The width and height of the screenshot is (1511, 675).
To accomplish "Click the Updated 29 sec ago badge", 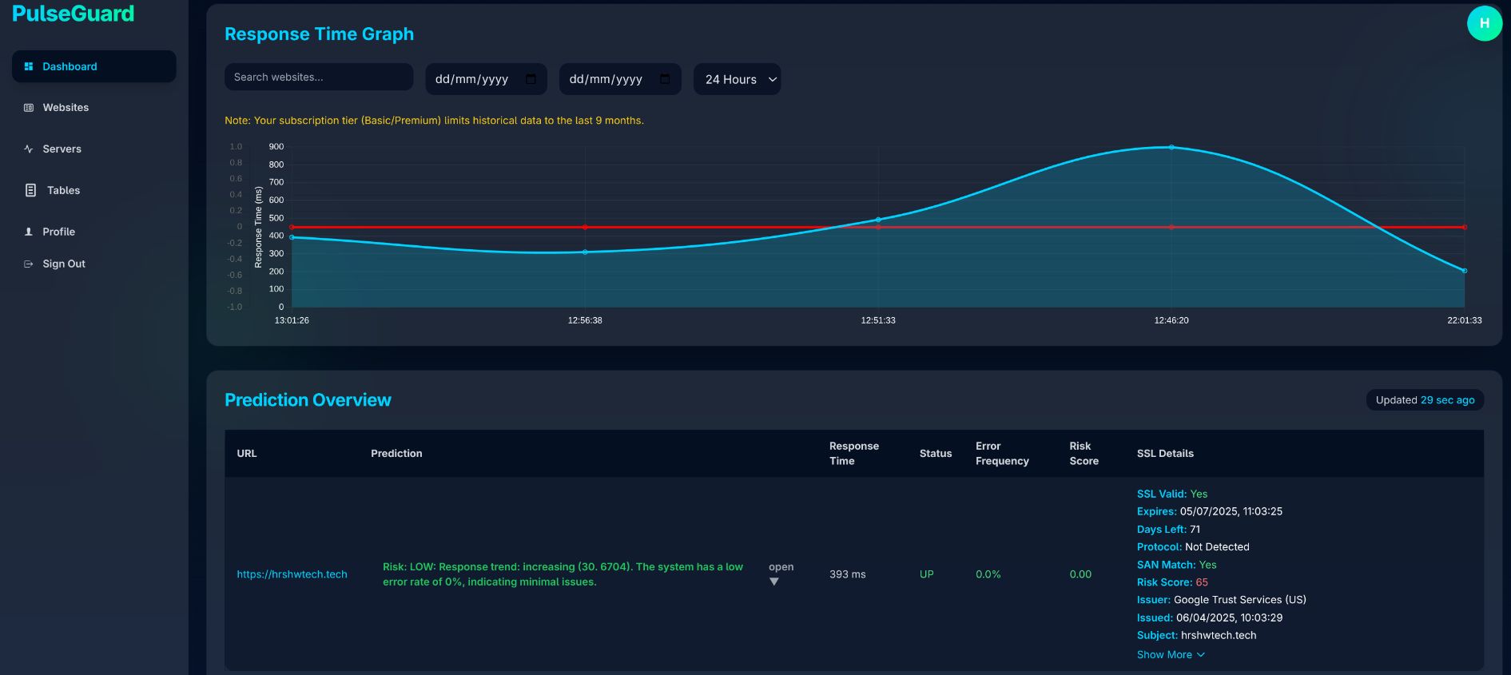I will [x=1424, y=400].
